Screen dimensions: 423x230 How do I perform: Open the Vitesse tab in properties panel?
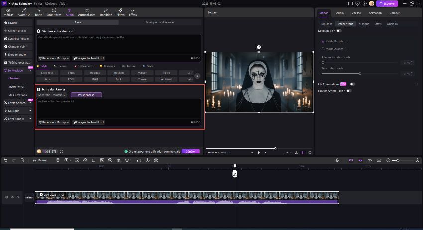(x=356, y=13)
